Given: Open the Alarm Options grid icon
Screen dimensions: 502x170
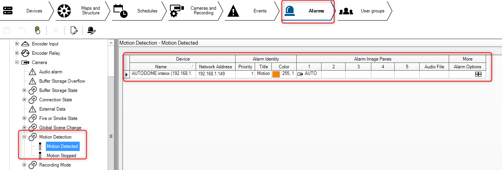Looking at the screenshot, I should pos(478,74).
